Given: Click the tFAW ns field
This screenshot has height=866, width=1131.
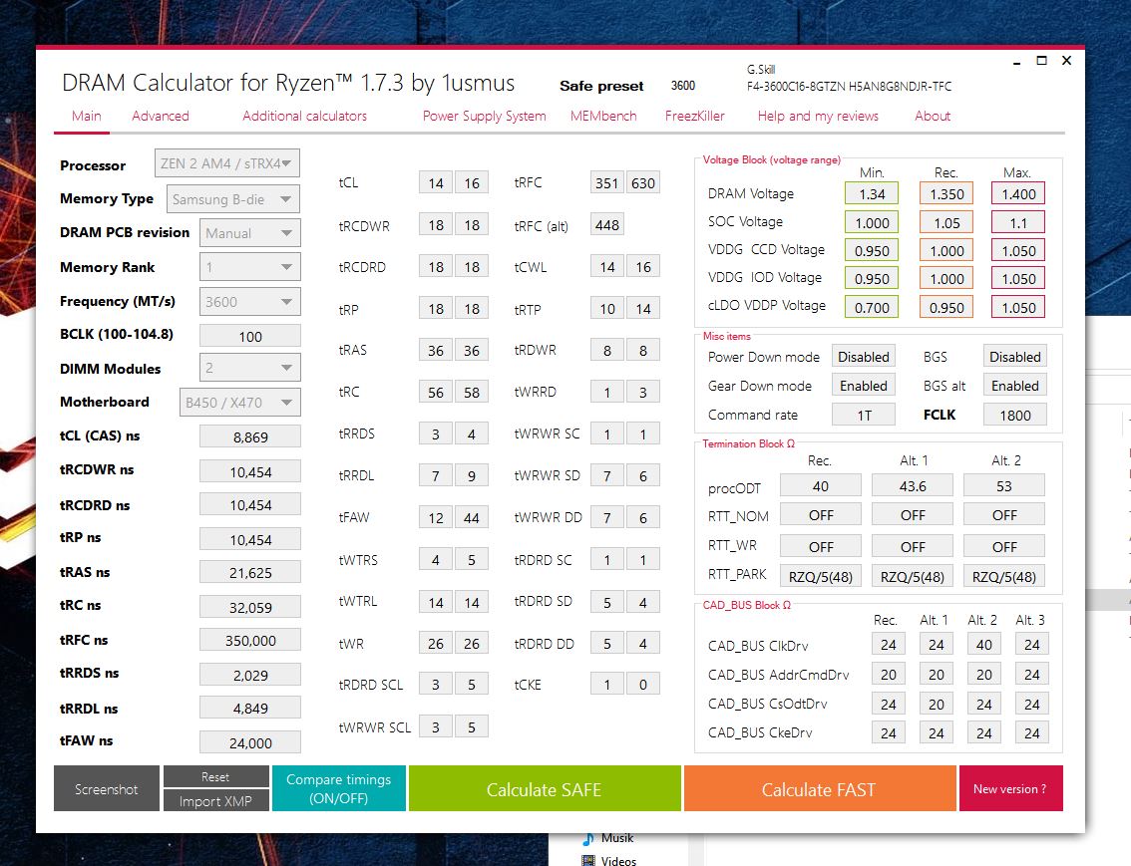Looking at the screenshot, I should [249, 742].
